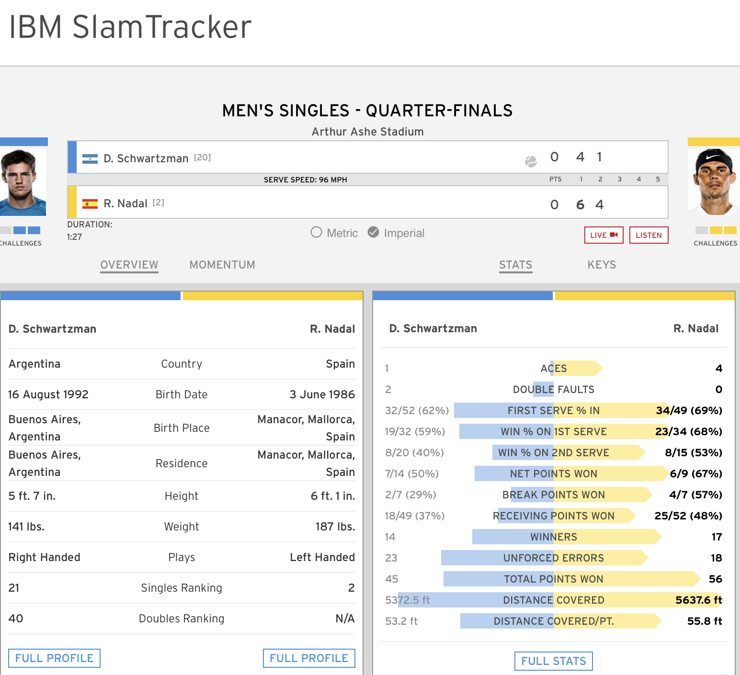The height and width of the screenshot is (675, 740).
Task: Click R. Nadal name in the scoreboard
Action: (x=125, y=203)
